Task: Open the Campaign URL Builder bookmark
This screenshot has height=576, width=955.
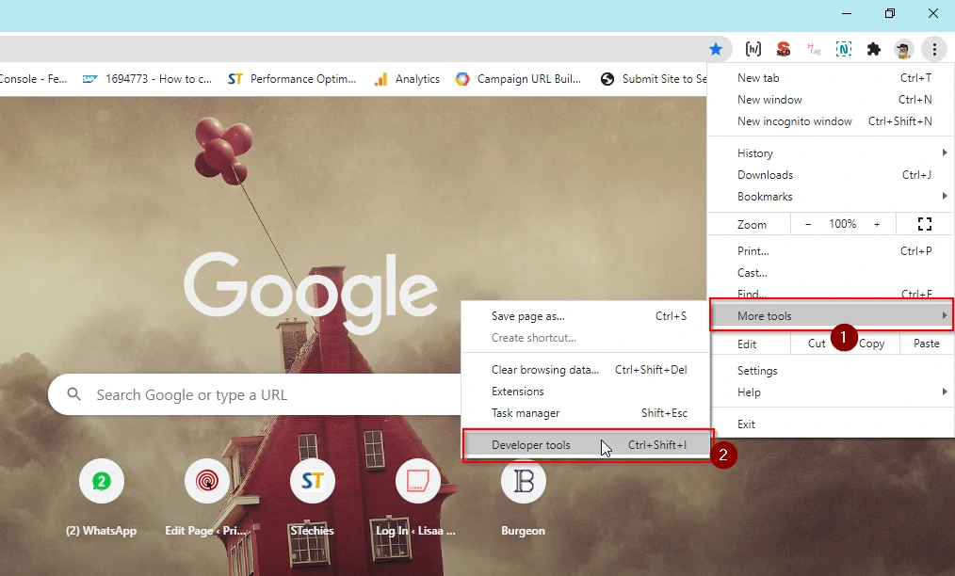Action: point(518,79)
